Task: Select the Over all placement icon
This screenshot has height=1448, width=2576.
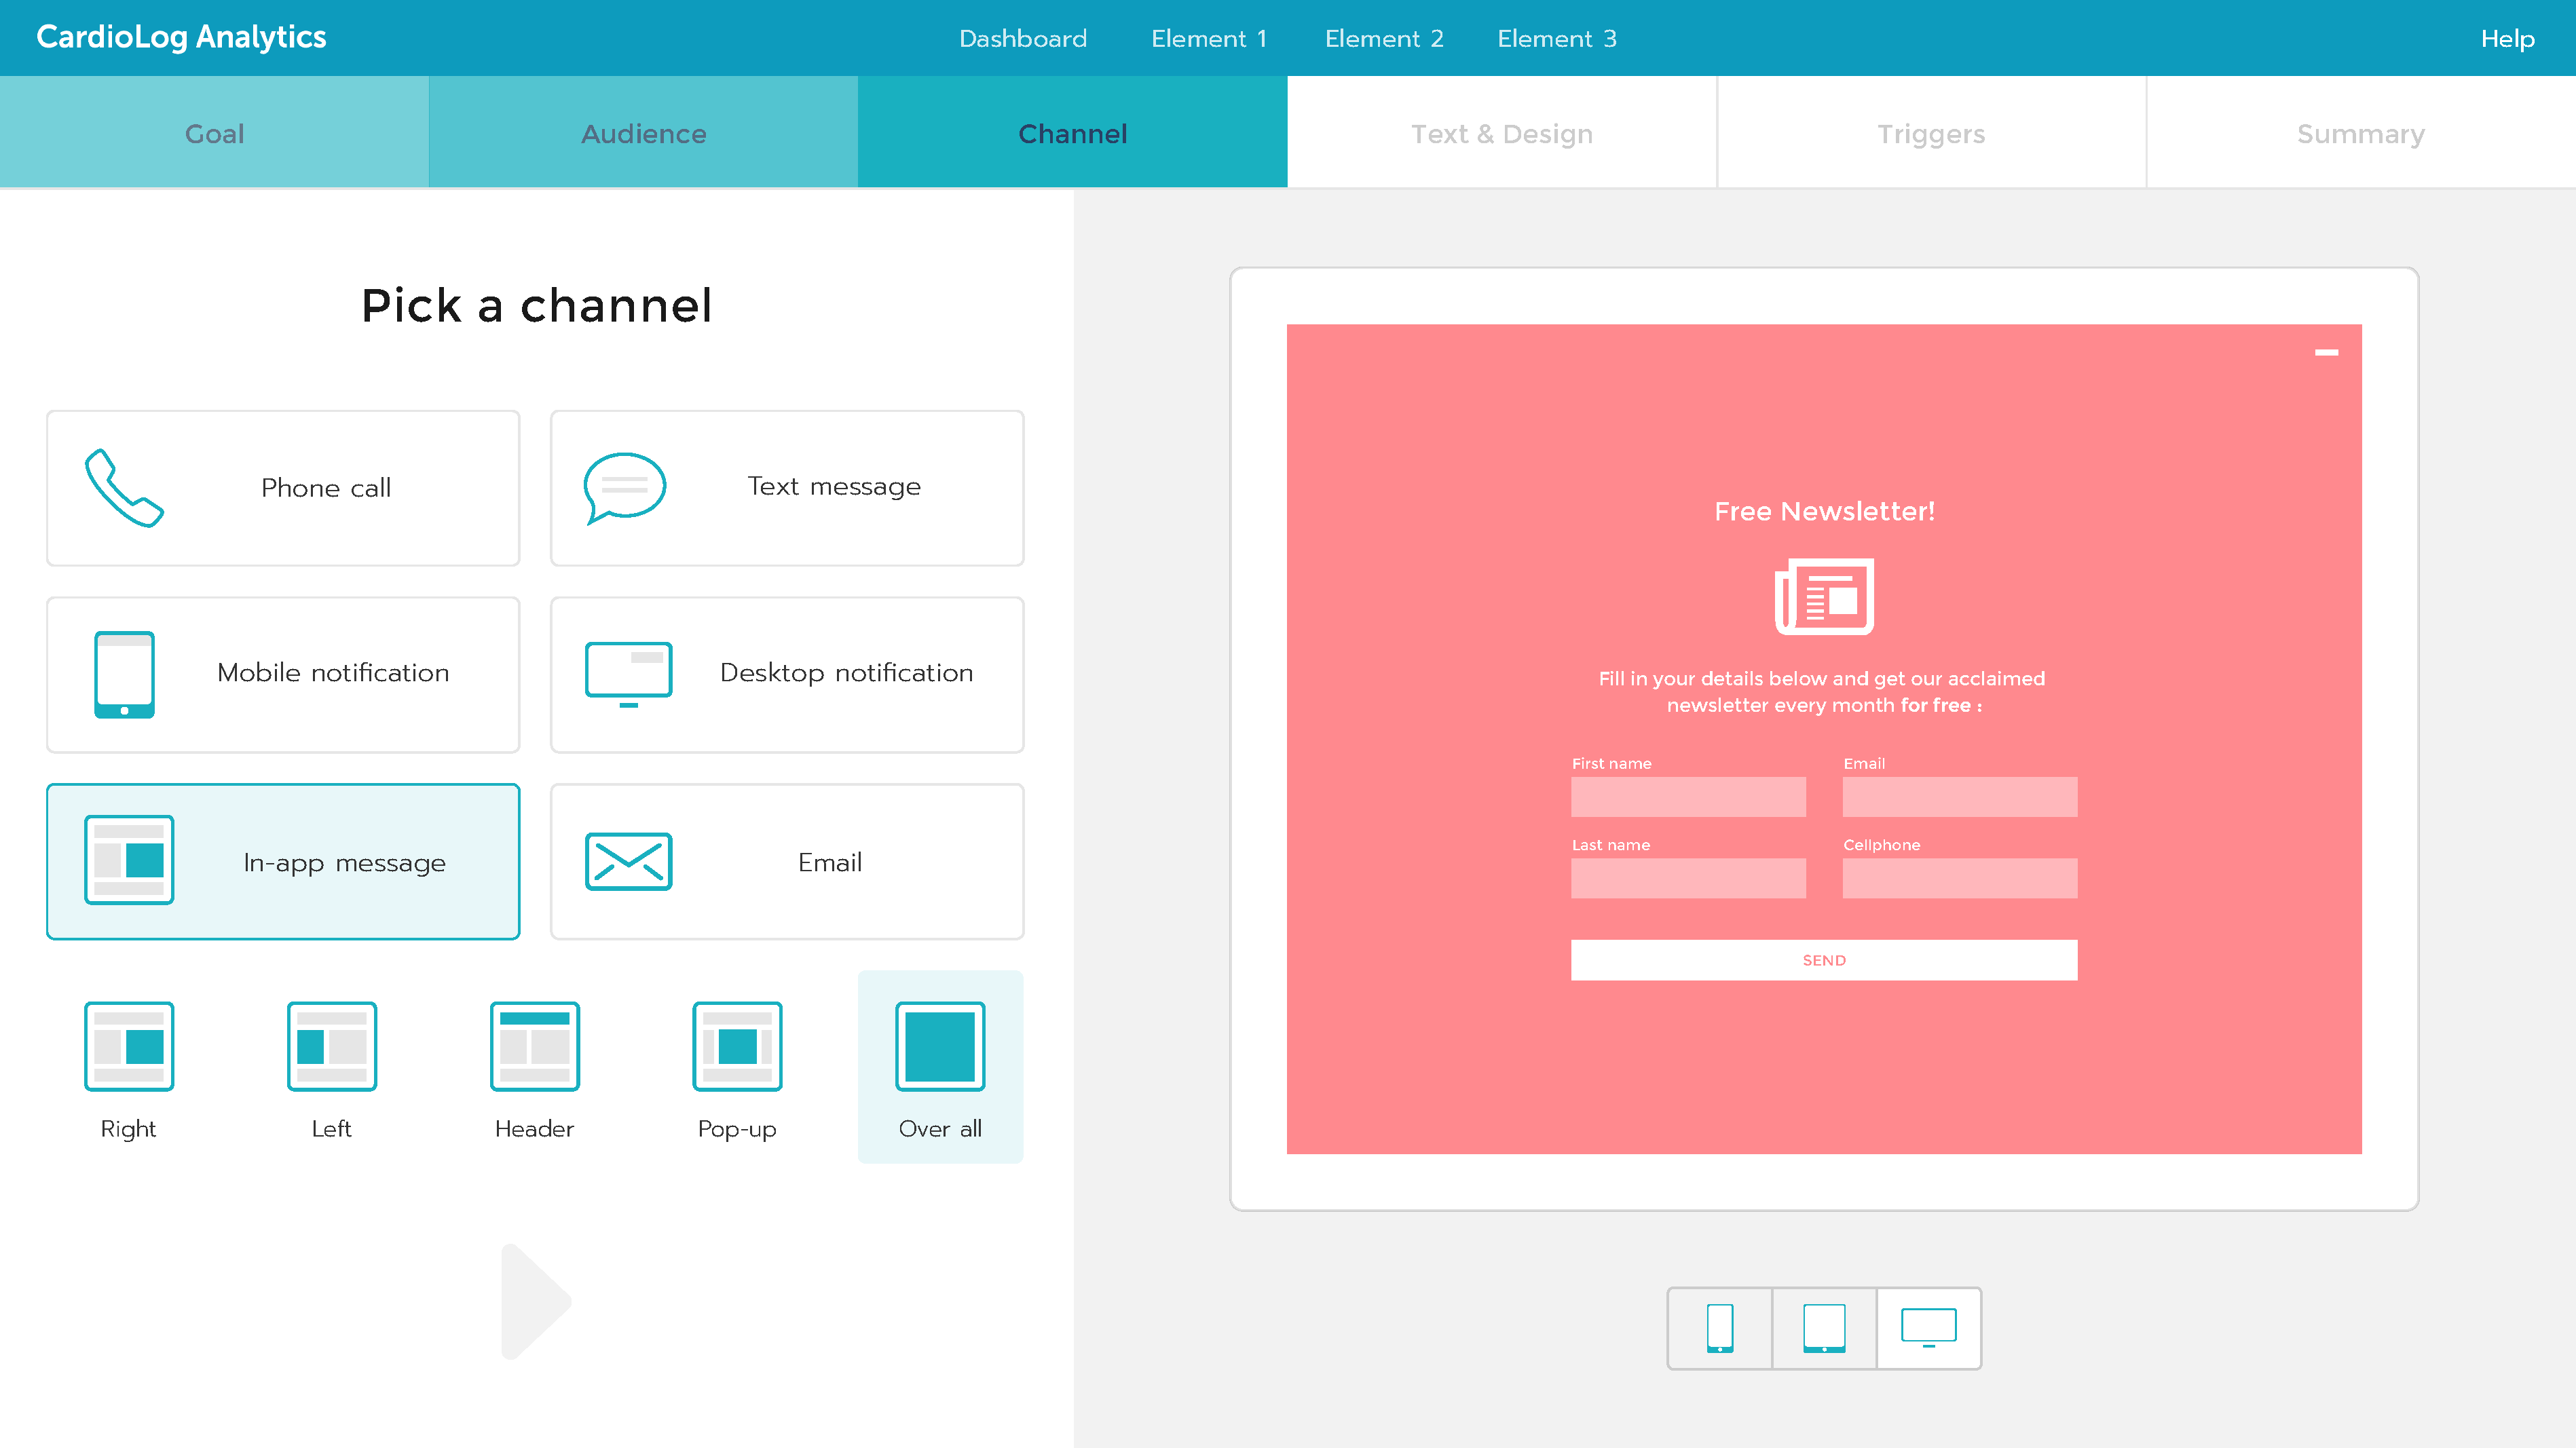Action: click(940, 1046)
